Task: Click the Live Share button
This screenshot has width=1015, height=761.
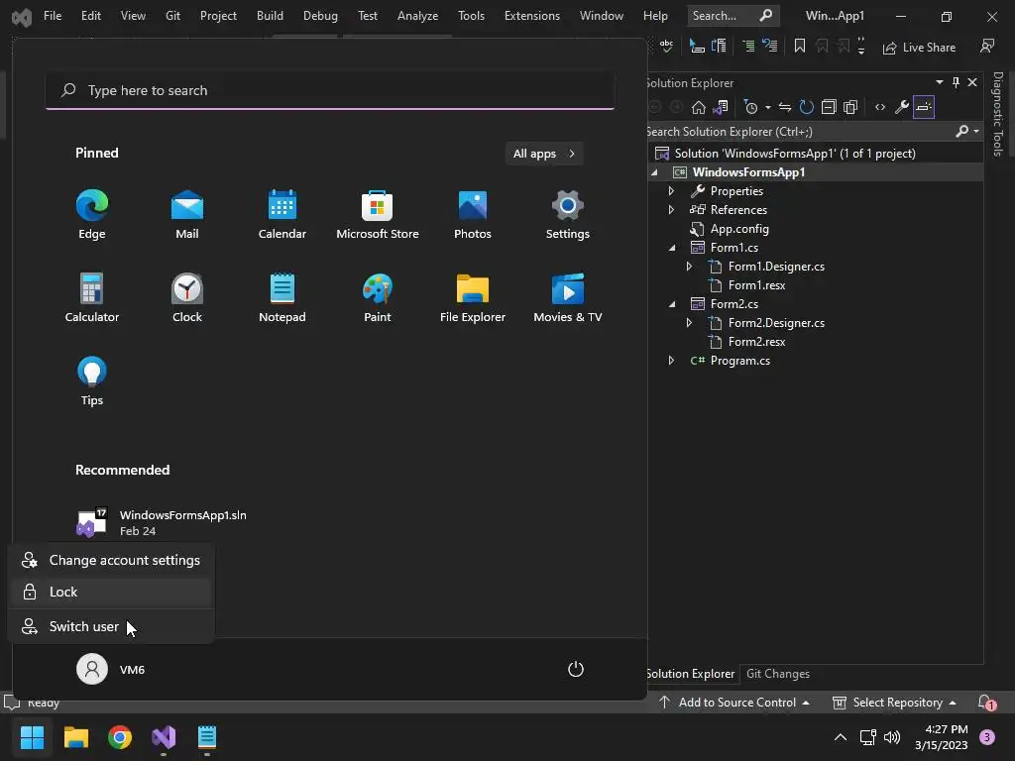Action: [919, 48]
